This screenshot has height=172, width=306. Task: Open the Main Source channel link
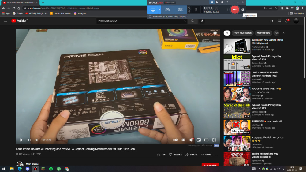click(x=32, y=164)
